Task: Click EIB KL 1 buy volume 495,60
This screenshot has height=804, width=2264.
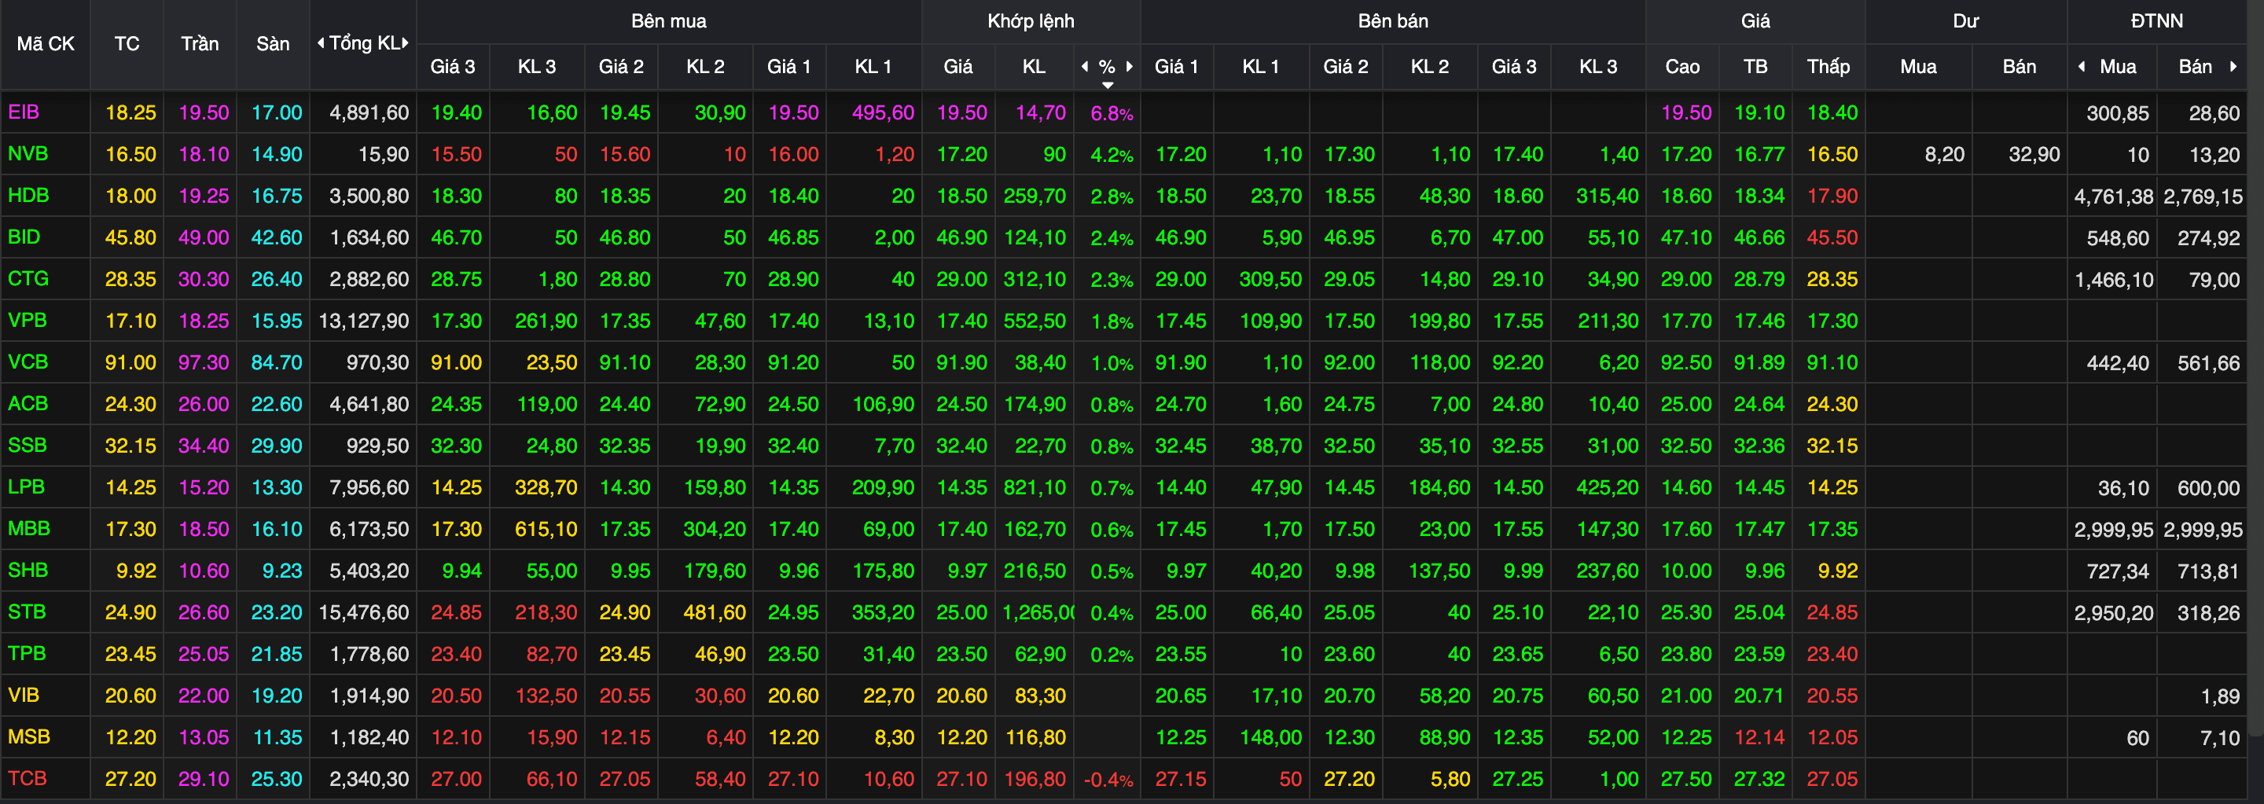Action: click(x=884, y=112)
